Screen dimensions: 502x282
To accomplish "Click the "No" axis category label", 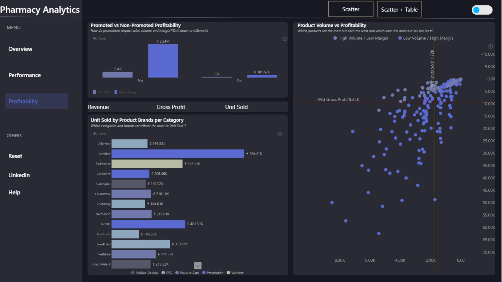I will 140,81.
